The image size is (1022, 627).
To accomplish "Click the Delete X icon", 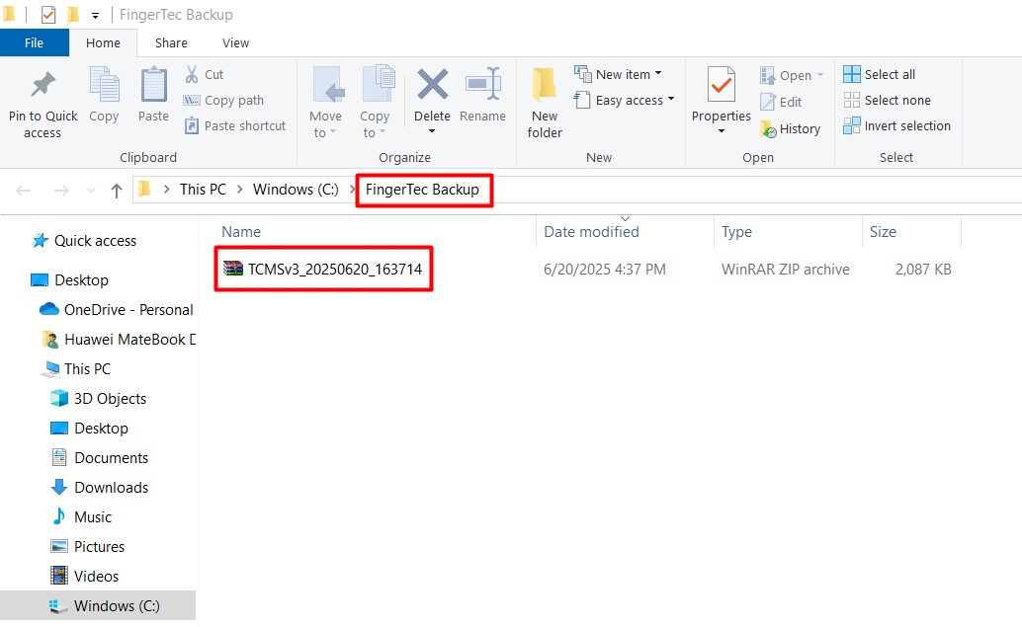I will pos(432,85).
